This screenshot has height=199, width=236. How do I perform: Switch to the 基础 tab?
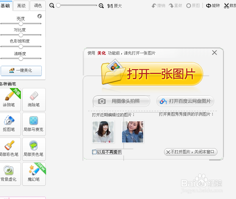[x=6, y=6]
